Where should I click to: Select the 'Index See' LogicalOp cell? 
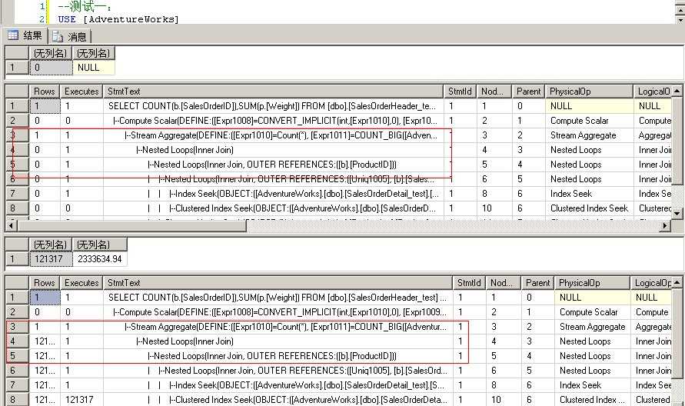click(x=651, y=385)
